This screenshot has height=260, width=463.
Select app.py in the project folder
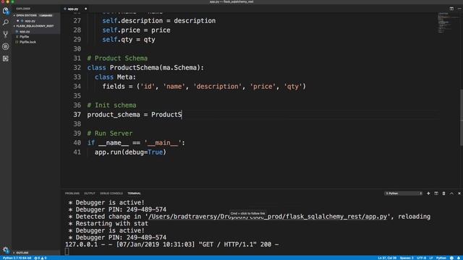pyautogui.click(x=25, y=32)
